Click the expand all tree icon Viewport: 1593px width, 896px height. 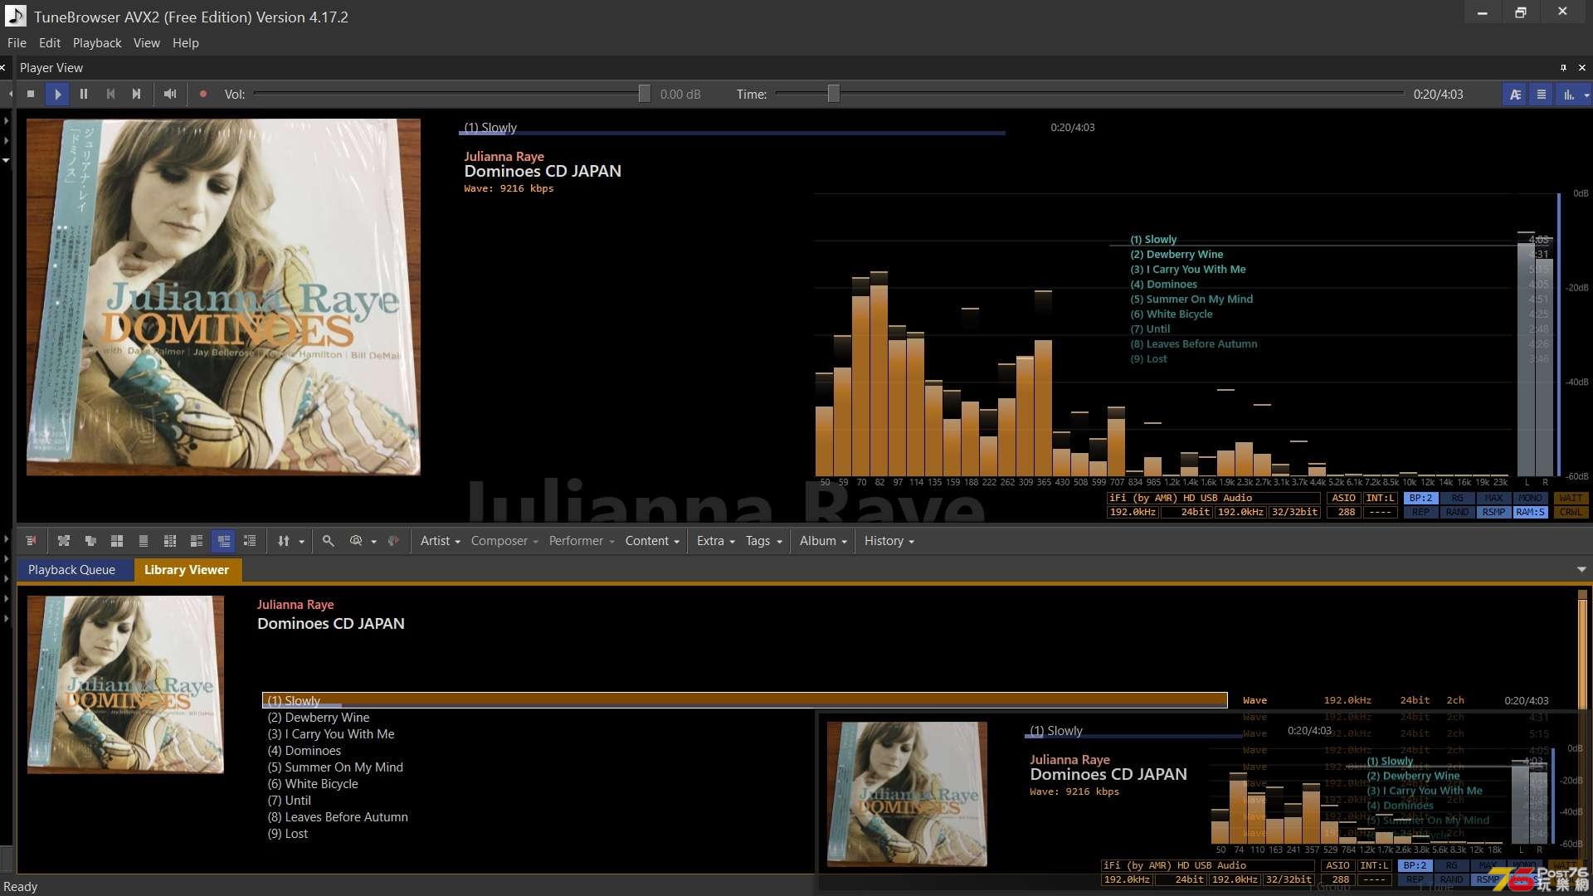coord(64,541)
